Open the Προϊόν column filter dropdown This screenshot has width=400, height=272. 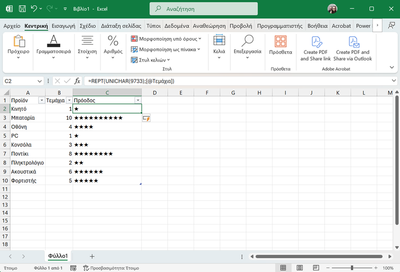pyautogui.click(x=41, y=101)
